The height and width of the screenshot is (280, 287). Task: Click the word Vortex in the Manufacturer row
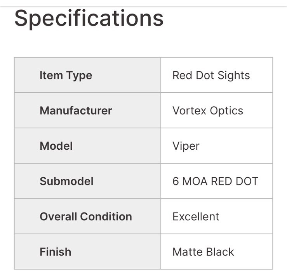[x=189, y=111]
